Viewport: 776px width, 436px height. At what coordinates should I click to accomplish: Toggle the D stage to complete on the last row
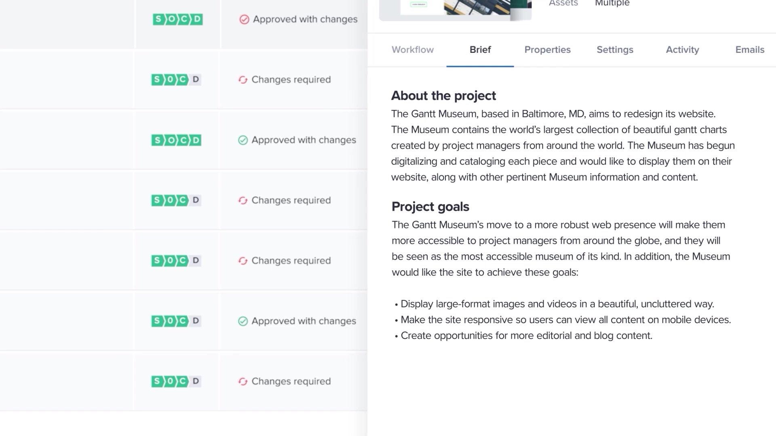tap(196, 381)
